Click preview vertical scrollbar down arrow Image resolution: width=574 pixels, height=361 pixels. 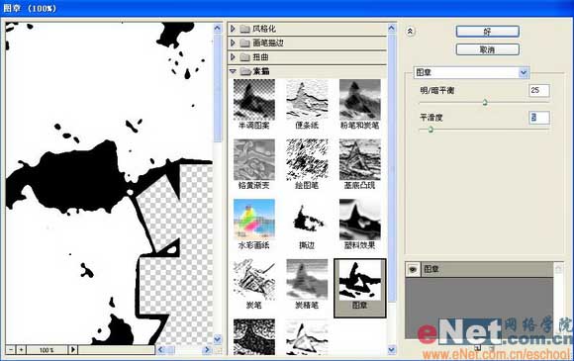pos(218,339)
